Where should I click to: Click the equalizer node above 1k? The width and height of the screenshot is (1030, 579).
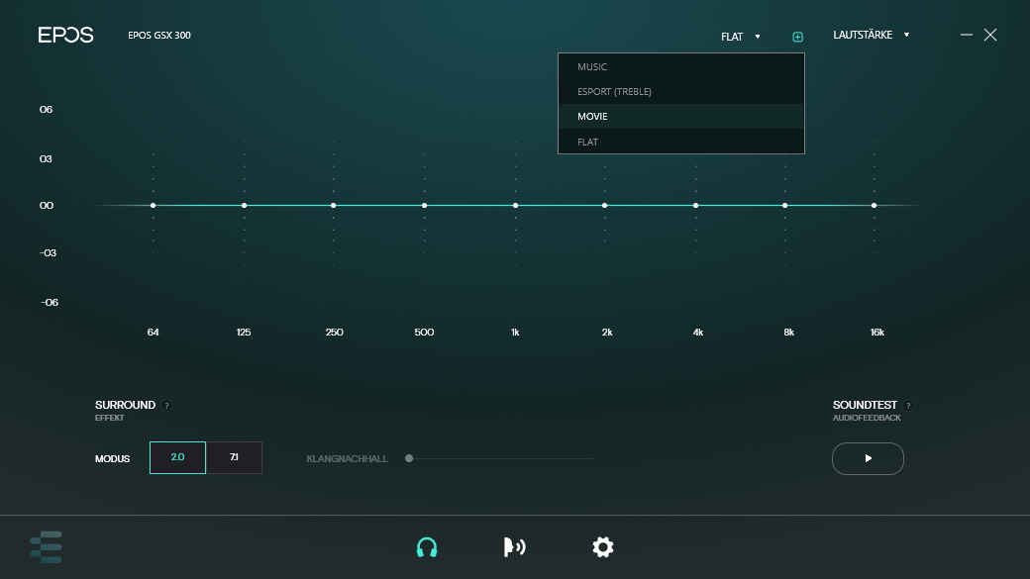coord(515,205)
